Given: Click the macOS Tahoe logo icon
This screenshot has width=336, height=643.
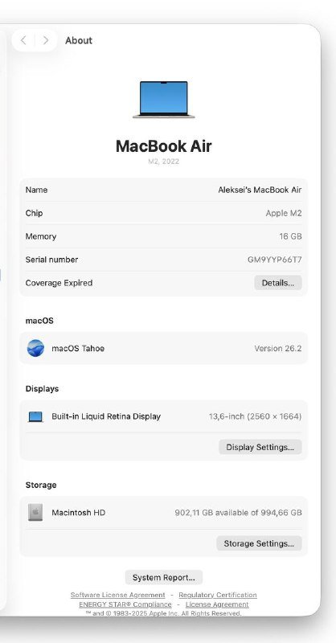Looking at the screenshot, I should pyautogui.click(x=35, y=348).
